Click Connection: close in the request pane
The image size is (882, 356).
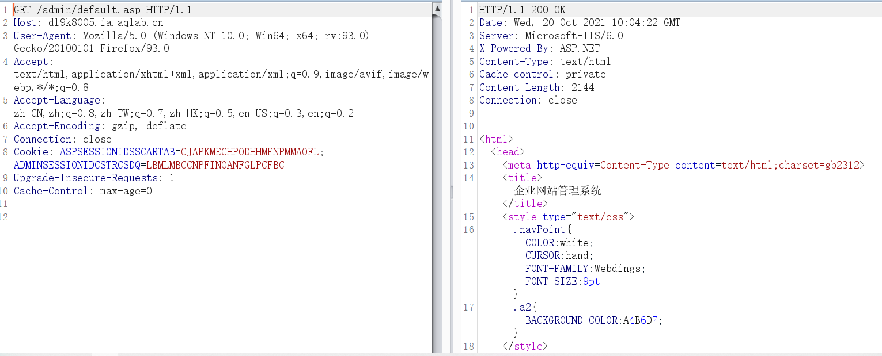pos(63,139)
